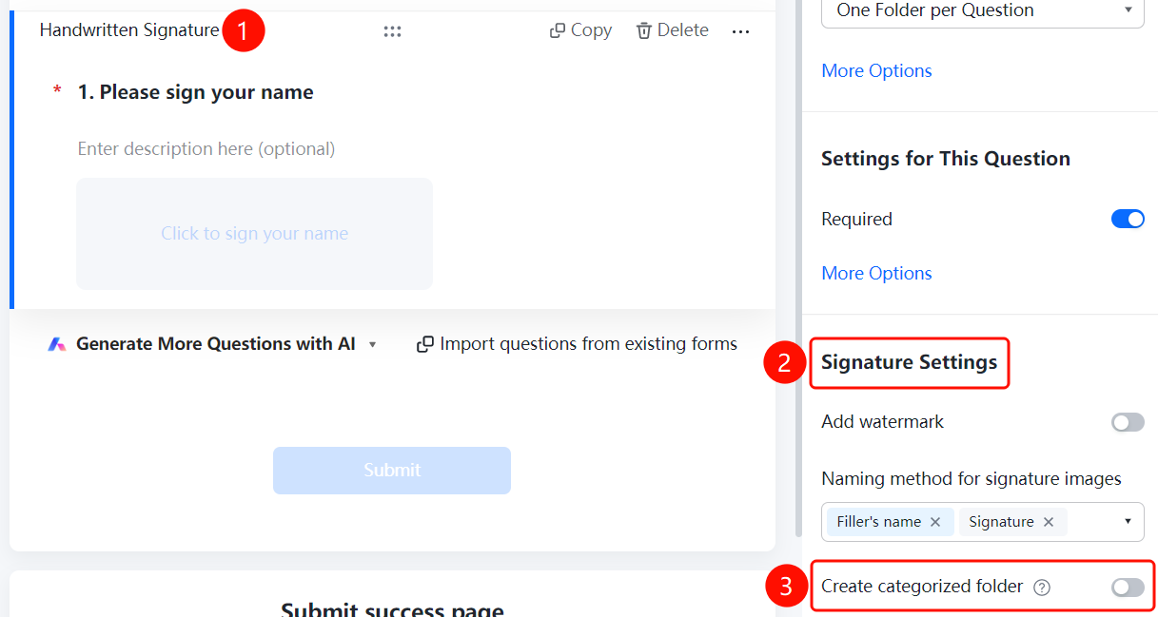Enable the Add watermark toggle

coord(1128,422)
